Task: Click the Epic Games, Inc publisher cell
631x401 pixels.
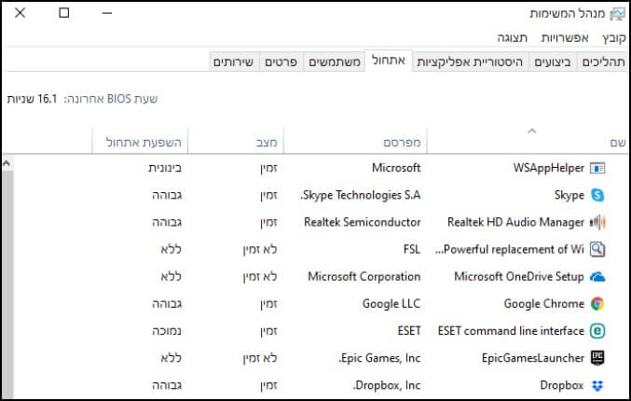Action: click(x=379, y=358)
